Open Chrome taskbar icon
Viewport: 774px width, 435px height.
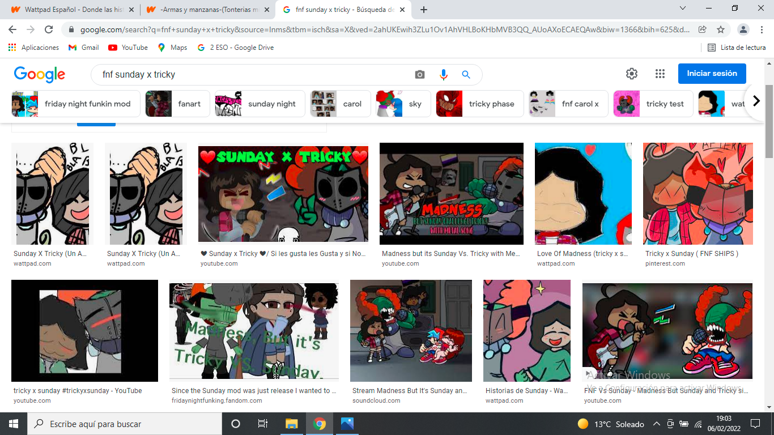point(320,424)
